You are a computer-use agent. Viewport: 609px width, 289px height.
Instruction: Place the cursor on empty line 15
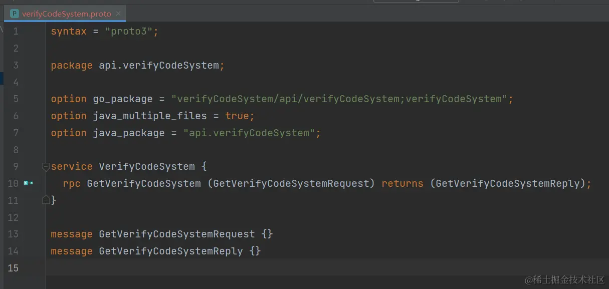tap(327, 267)
